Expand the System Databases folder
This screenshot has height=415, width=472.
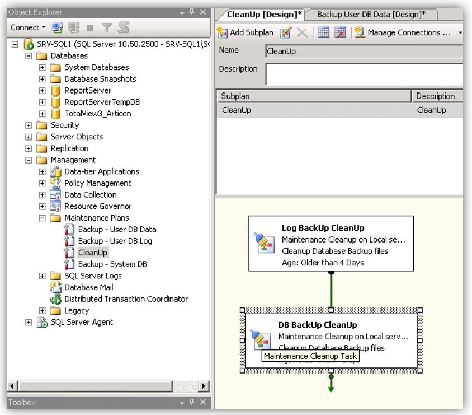point(42,67)
